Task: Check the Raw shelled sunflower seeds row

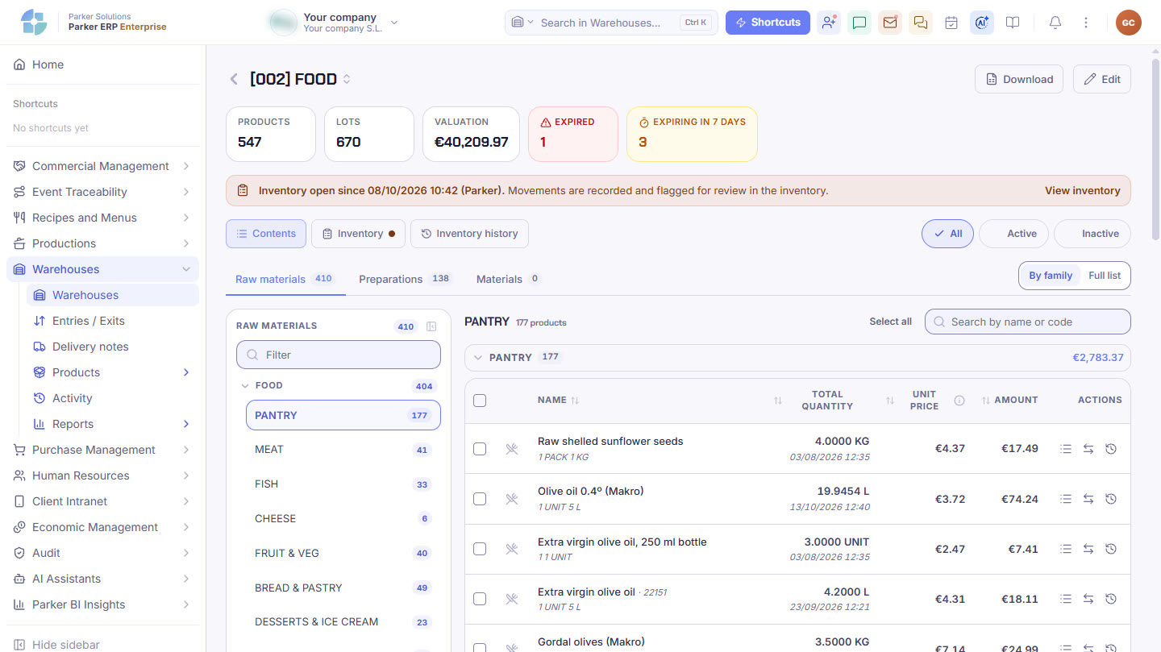Action: (480, 449)
